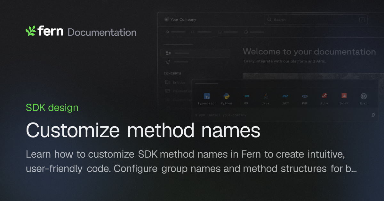Click the magnifier icon in Search box
384x201 pixels.
(x=269, y=20)
